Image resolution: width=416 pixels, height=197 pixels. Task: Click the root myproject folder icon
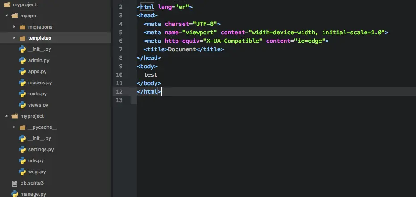7,5
